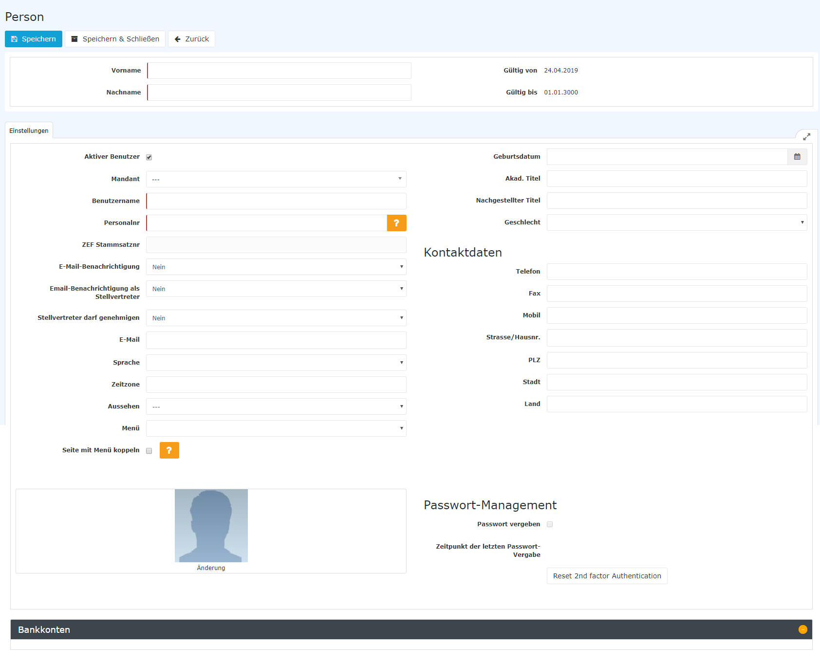Image resolution: width=820 pixels, height=664 pixels.
Task: Go back with the Zurück button
Action: [191, 39]
